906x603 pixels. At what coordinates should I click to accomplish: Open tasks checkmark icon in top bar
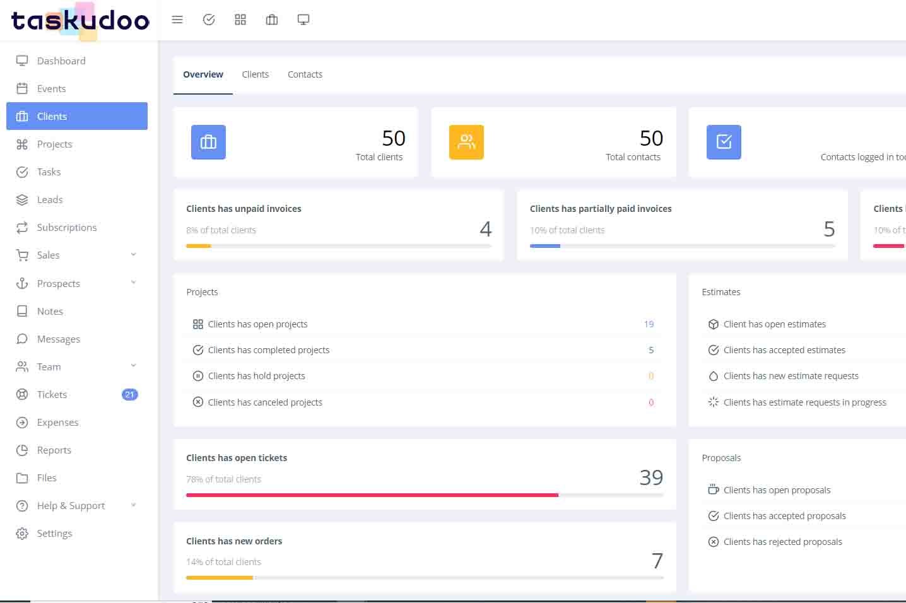click(x=209, y=20)
